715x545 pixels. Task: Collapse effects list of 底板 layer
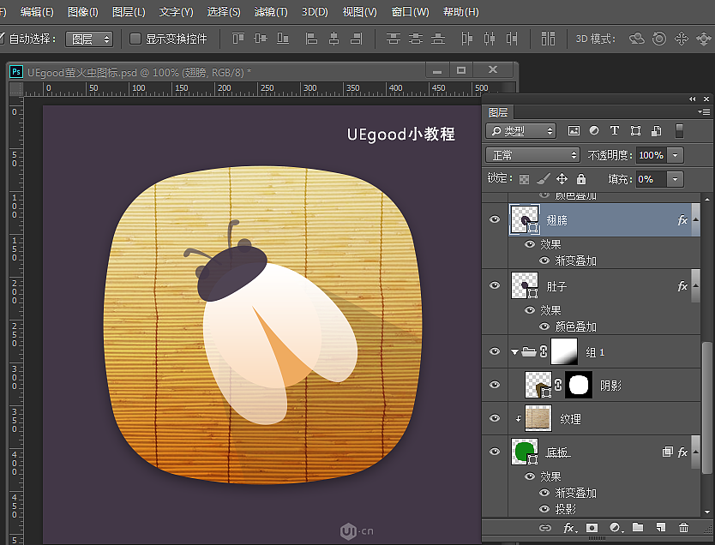pyautogui.click(x=696, y=452)
